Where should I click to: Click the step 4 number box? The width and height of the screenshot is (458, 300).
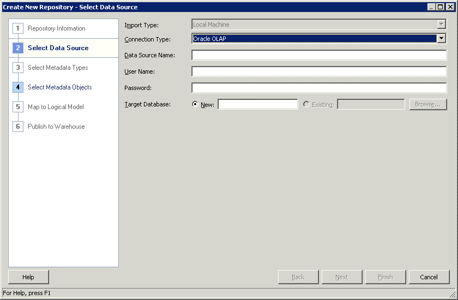[x=18, y=87]
